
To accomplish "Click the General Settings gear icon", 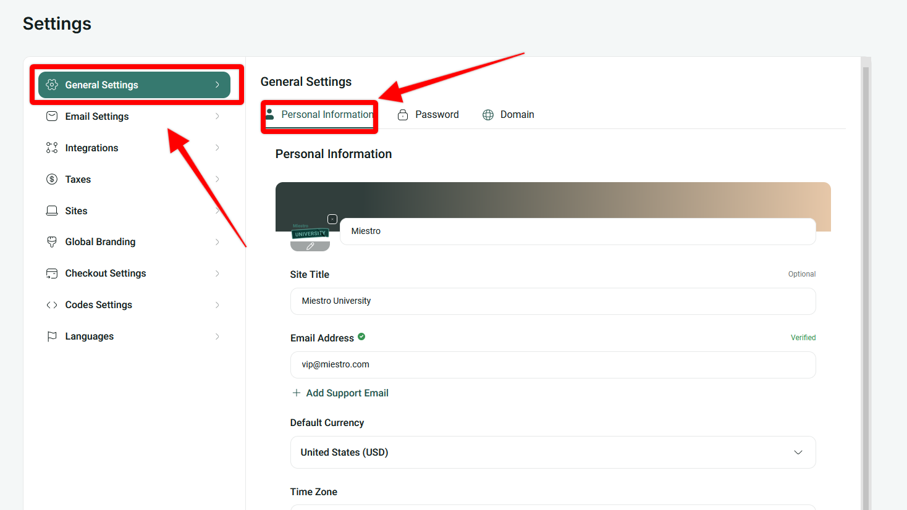I will coord(52,85).
